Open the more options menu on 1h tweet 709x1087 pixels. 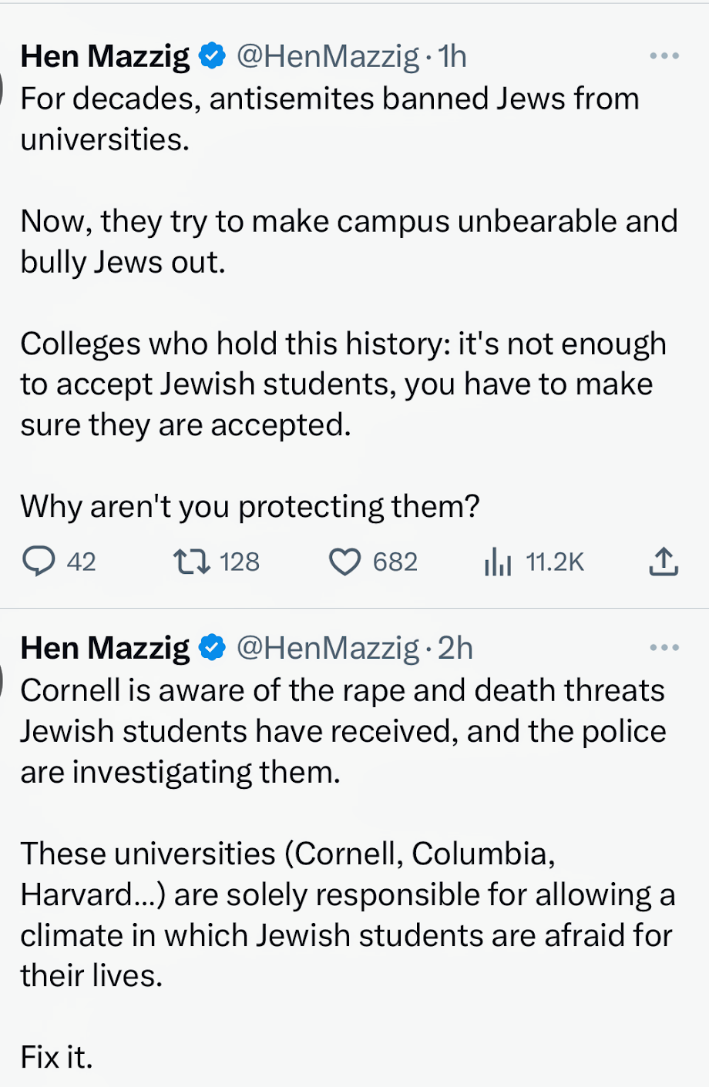[x=664, y=56]
